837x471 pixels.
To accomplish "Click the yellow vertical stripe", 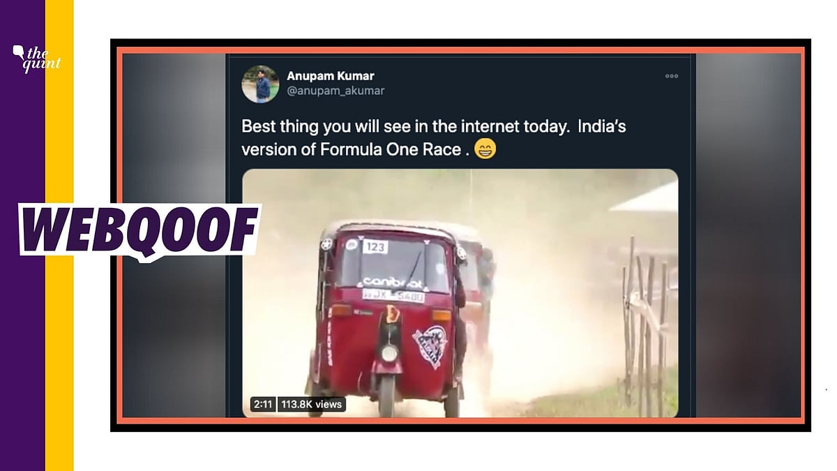I will [x=59, y=235].
